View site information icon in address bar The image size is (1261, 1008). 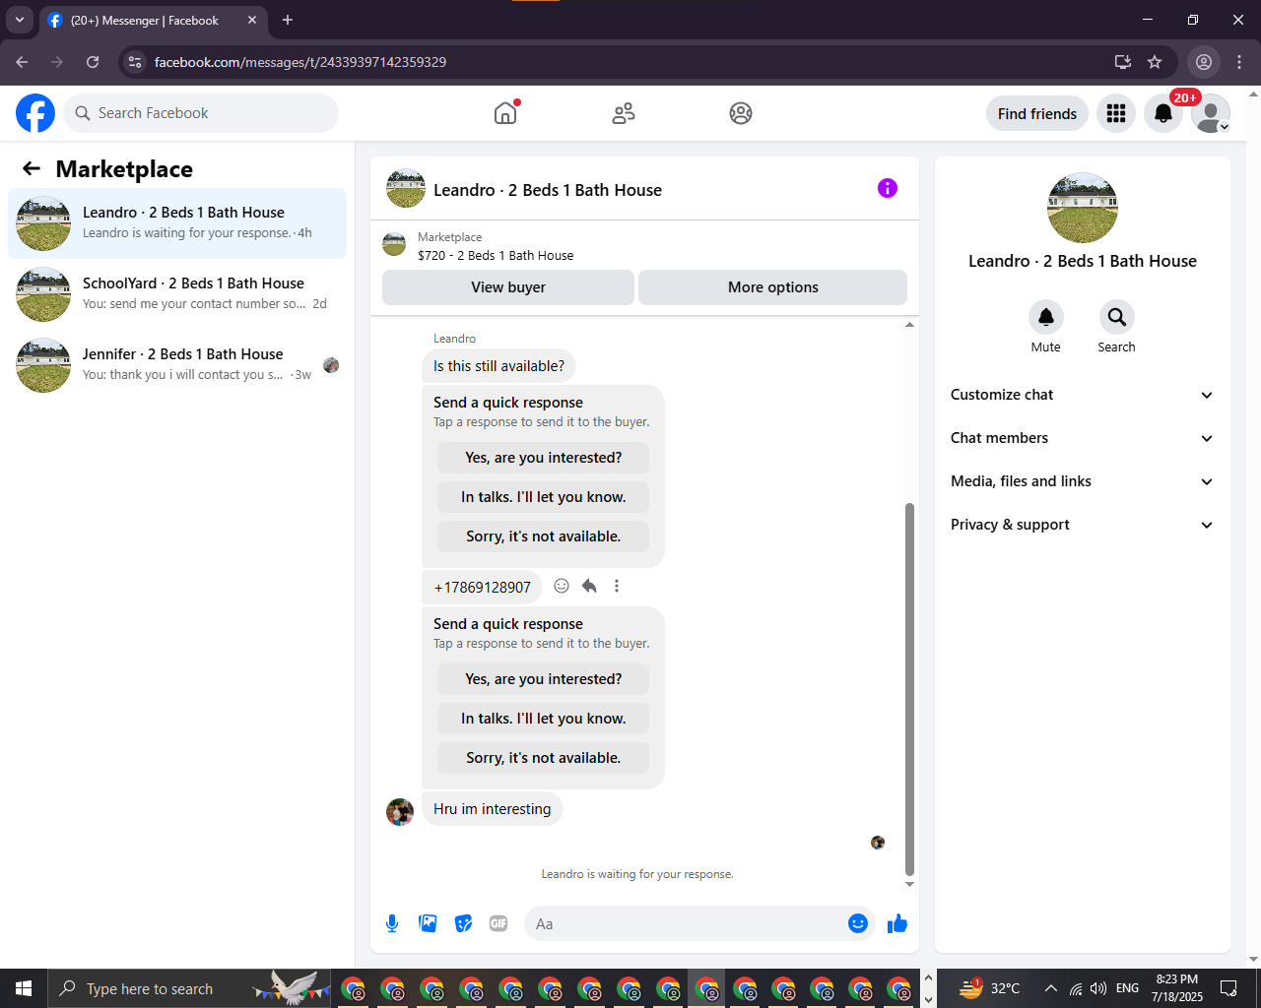pos(135,62)
